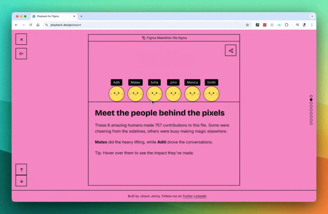The width and height of the screenshot is (328, 214).
Task: Click the orange extension icon in the browser toolbar
Action: pos(264,25)
